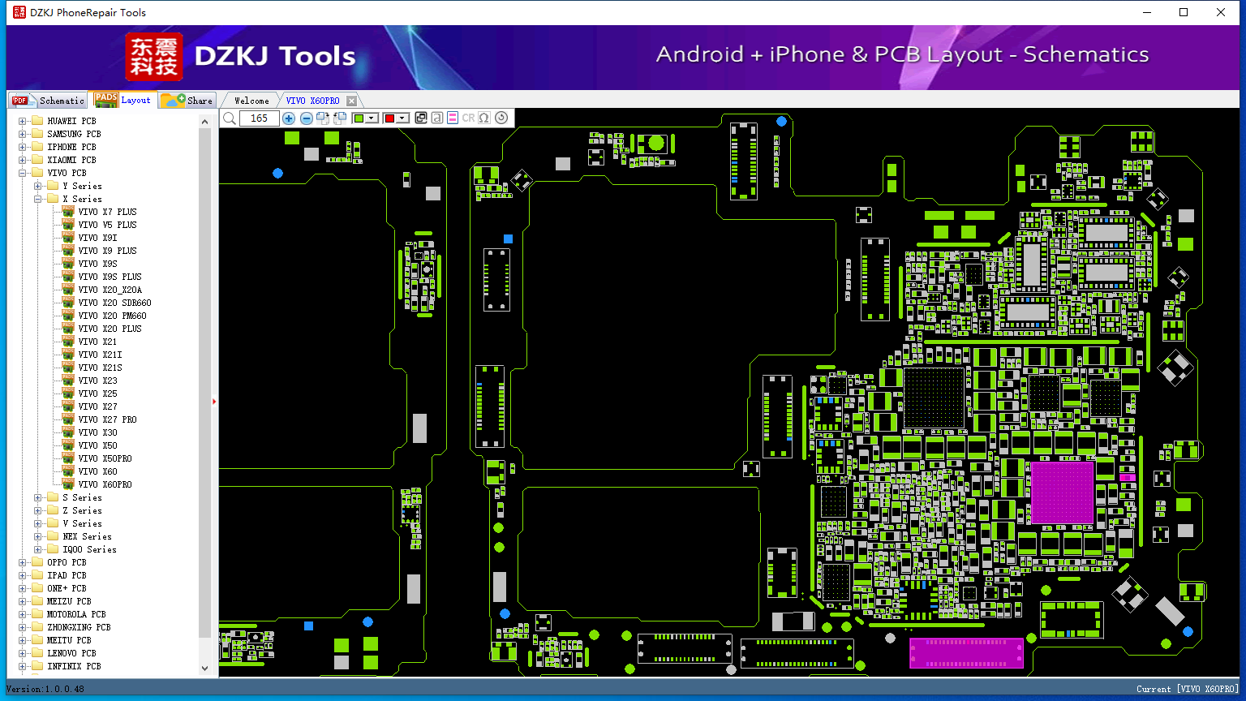
Task: Select the large magenta square chip on PCB
Action: [1062, 492]
